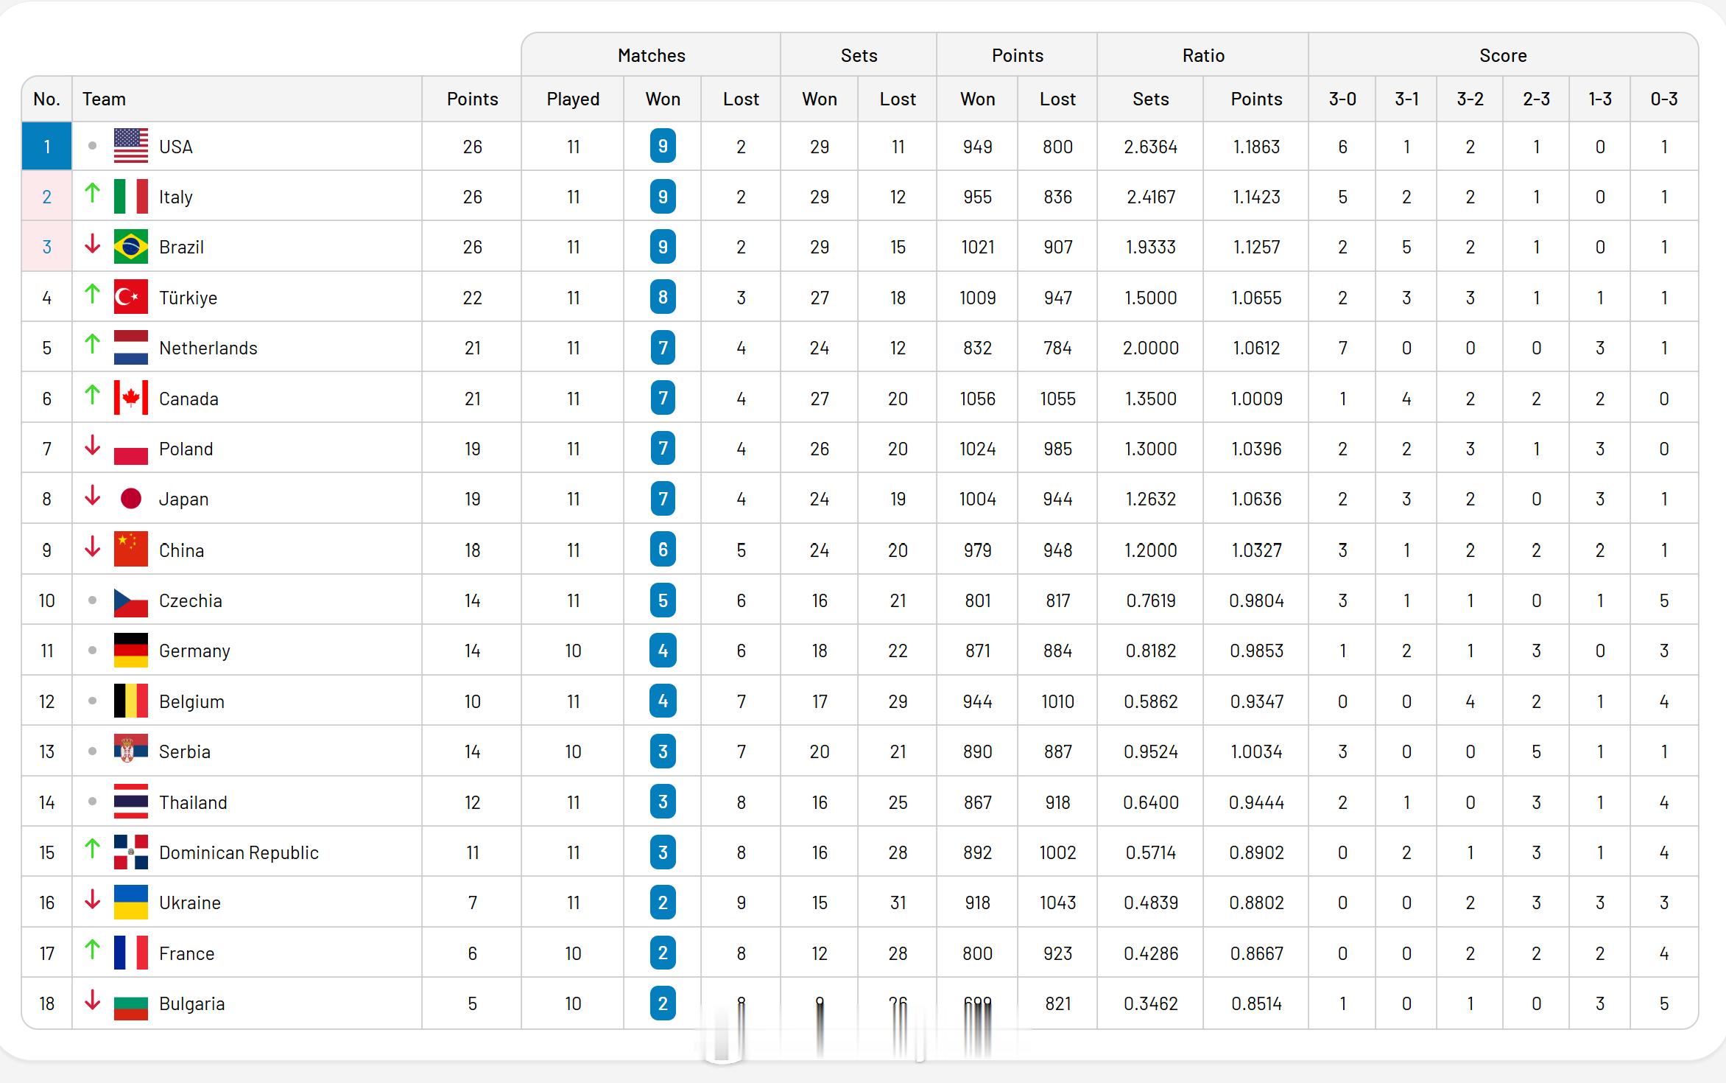Click the Netherlands team name
Screen dimensions: 1726x1083
tap(208, 348)
